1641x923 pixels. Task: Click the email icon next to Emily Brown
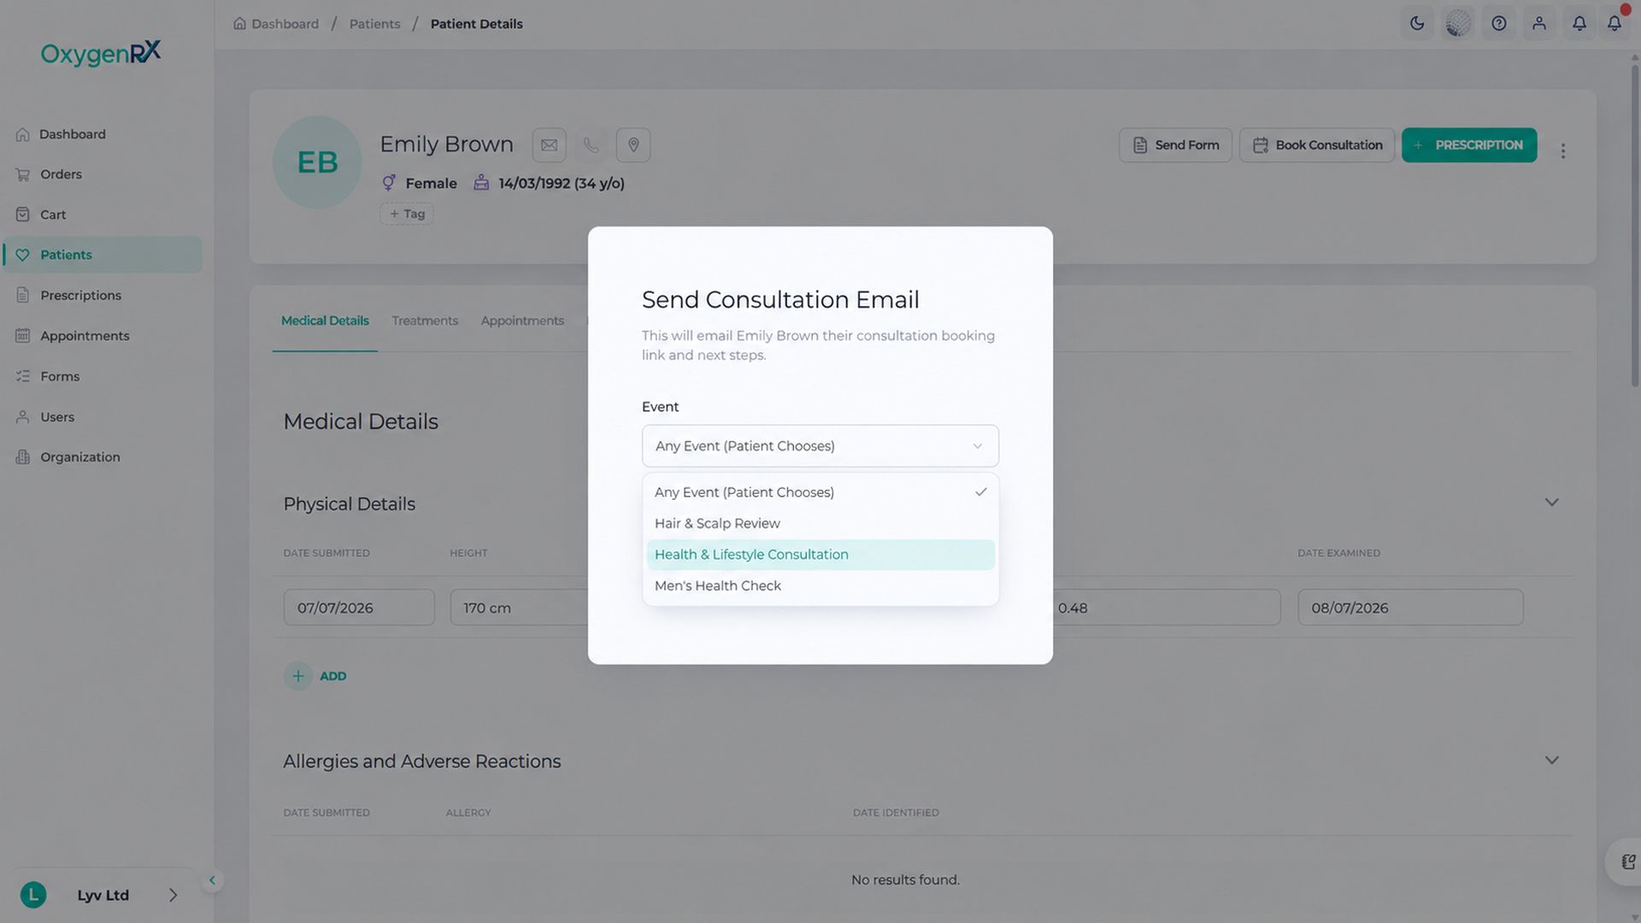[549, 145]
